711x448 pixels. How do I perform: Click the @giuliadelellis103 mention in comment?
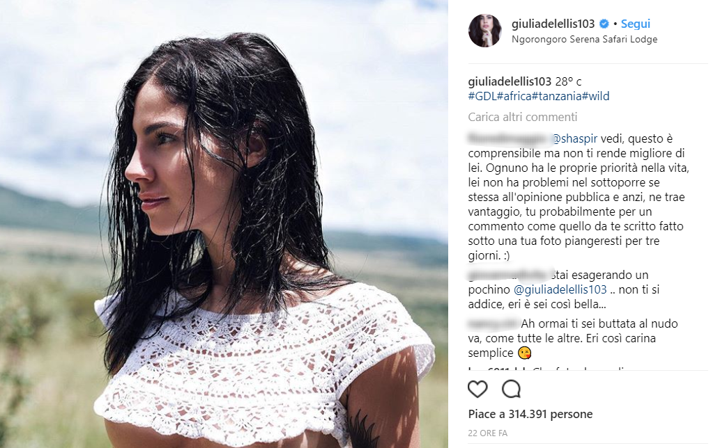pyautogui.click(x=560, y=289)
